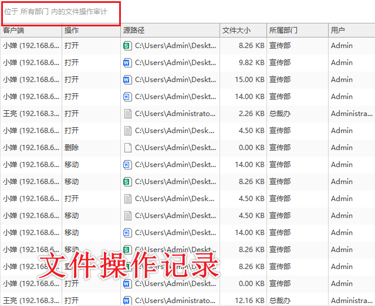Click the Word icon in the 15.00 KB row
The height and width of the screenshot is (306, 375).
(127, 79)
